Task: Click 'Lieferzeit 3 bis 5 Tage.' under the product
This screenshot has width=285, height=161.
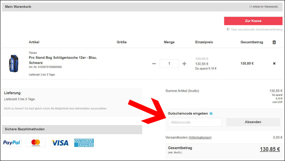Action: (42, 75)
